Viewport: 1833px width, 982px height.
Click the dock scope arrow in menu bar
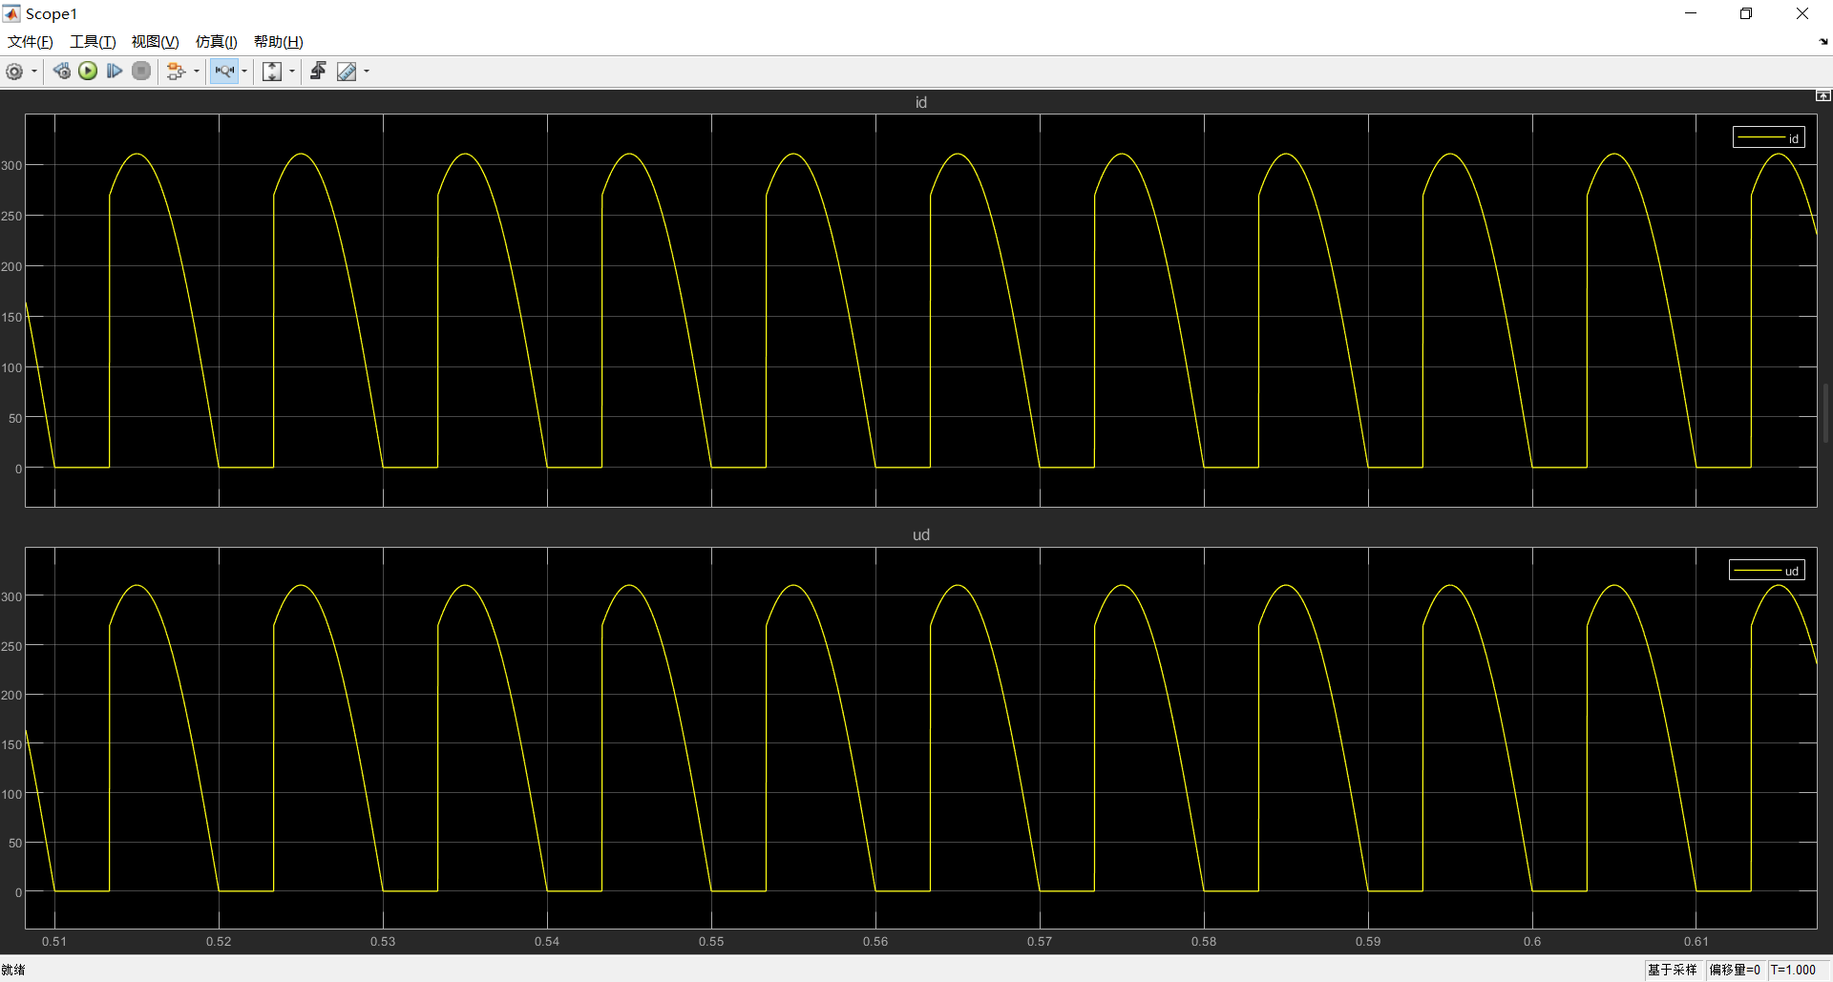1823,42
